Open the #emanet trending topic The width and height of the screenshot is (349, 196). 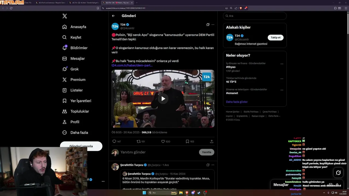pos(232,93)
